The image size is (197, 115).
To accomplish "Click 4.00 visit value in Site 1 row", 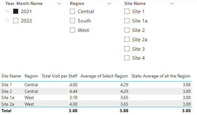I will [x=73, y=85].
